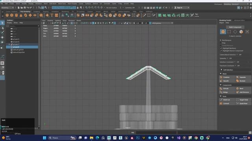Click the Separate button

[243, 77]
